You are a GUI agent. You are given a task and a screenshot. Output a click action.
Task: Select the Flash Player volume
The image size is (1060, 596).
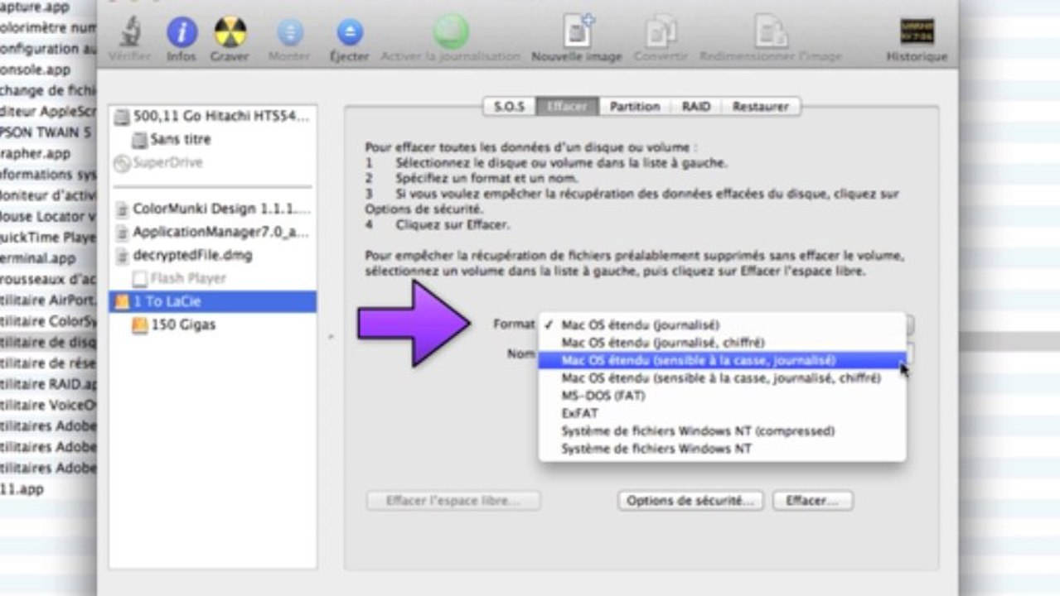click(x=212, y=278)
